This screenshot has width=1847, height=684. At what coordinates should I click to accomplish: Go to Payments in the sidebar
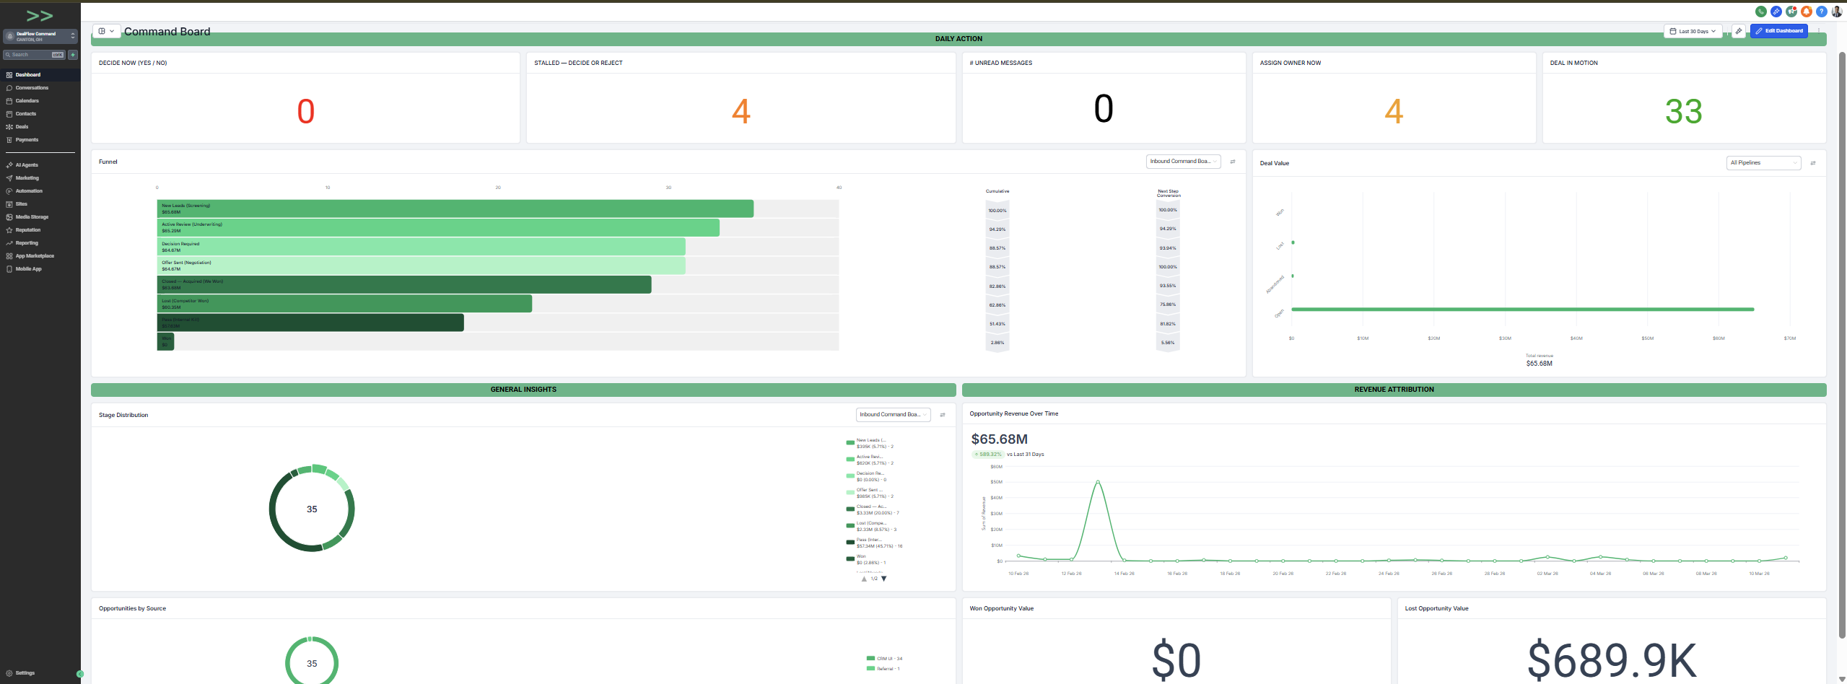[x=26, y=139]
